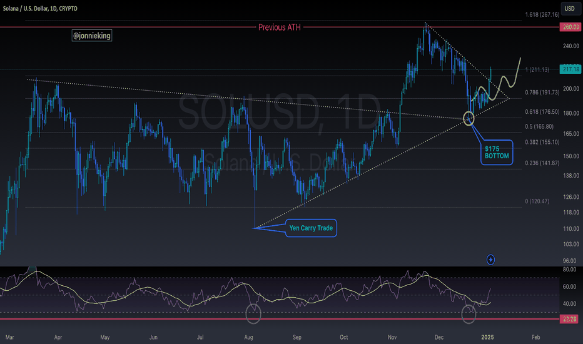Click the Jun label on time axis
Viewport: 583px width, 344px height.
(x=153, y=337)
